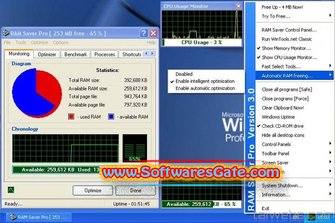Screen dimensions: 335x223
Task: Click the 15:02 system clock
Action: pos(323,217)
